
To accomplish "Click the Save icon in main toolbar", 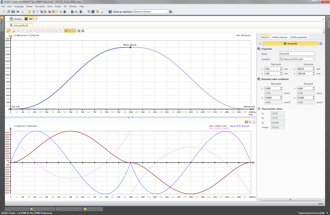I will tap(13, 12).
